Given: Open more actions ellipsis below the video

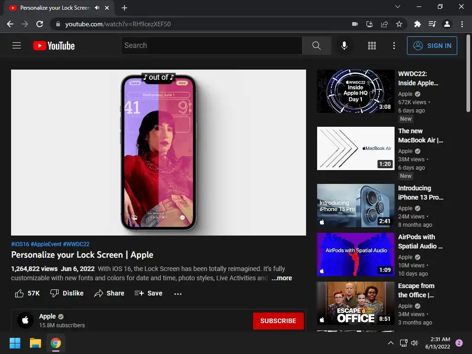Looking at the screenshot, I should (x=178, y=294).
